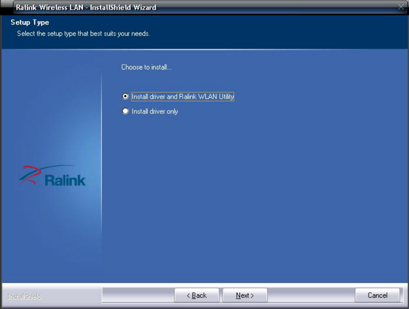Click 'Select the setup type that best suits your needs.'

tap(83, 34)
